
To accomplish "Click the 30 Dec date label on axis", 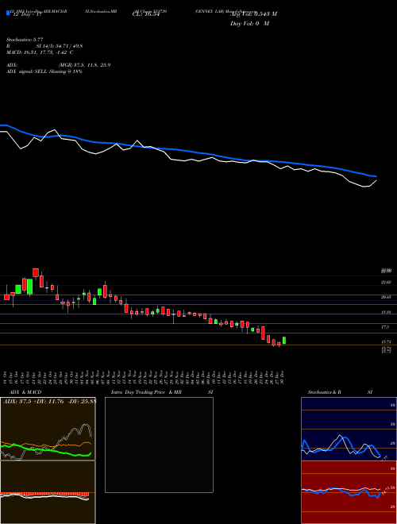I will (x=283, y=376).
